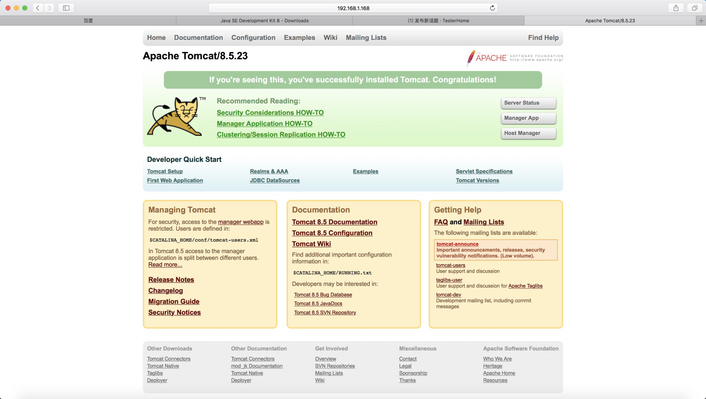706x399 pixels.
Task: Open Security Considerations HOW-TO link
Action: point(270,113)
